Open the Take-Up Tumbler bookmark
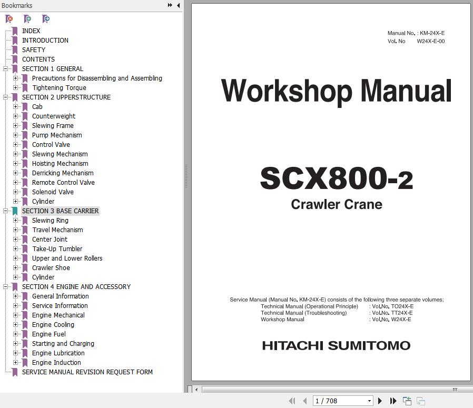 coord(57,249)
